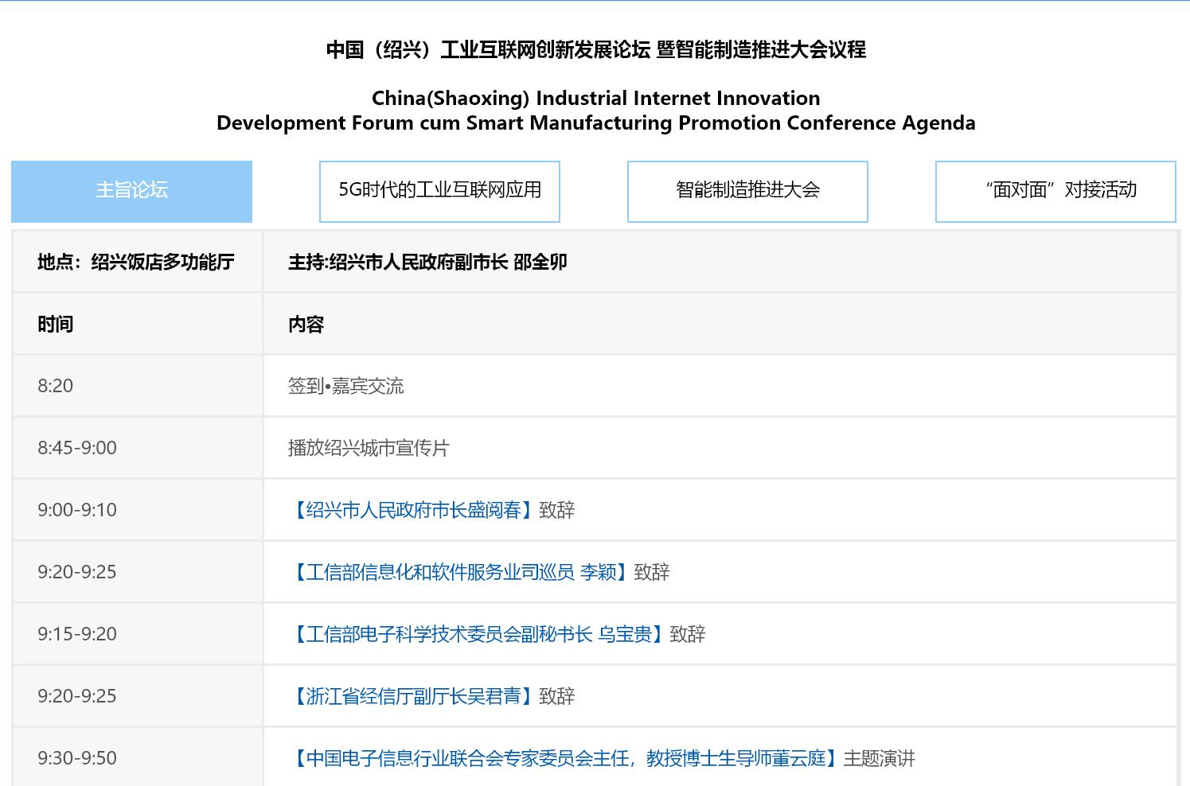
Task: Select the 9:00-9:10 time cell
Action: point(138,510)
